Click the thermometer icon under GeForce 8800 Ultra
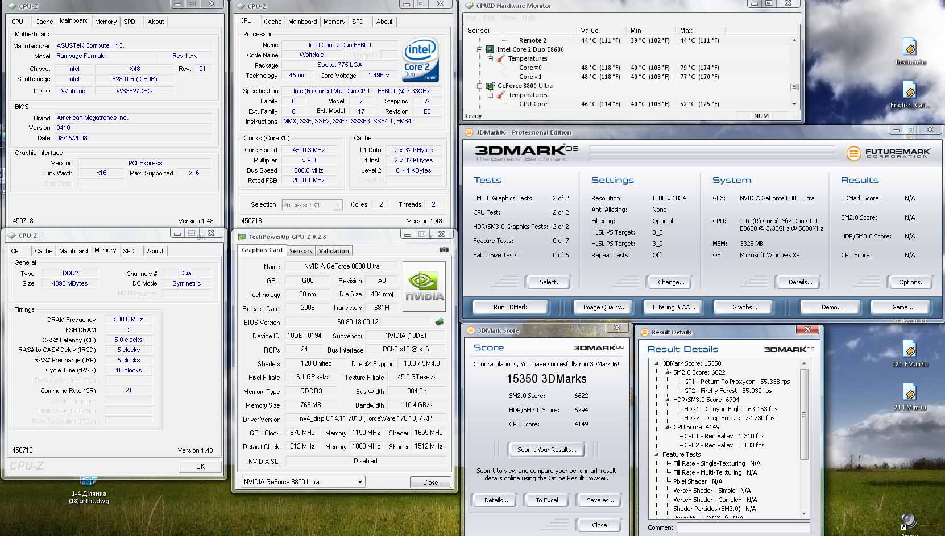This screenshot has height=536, width=945. 500,95
